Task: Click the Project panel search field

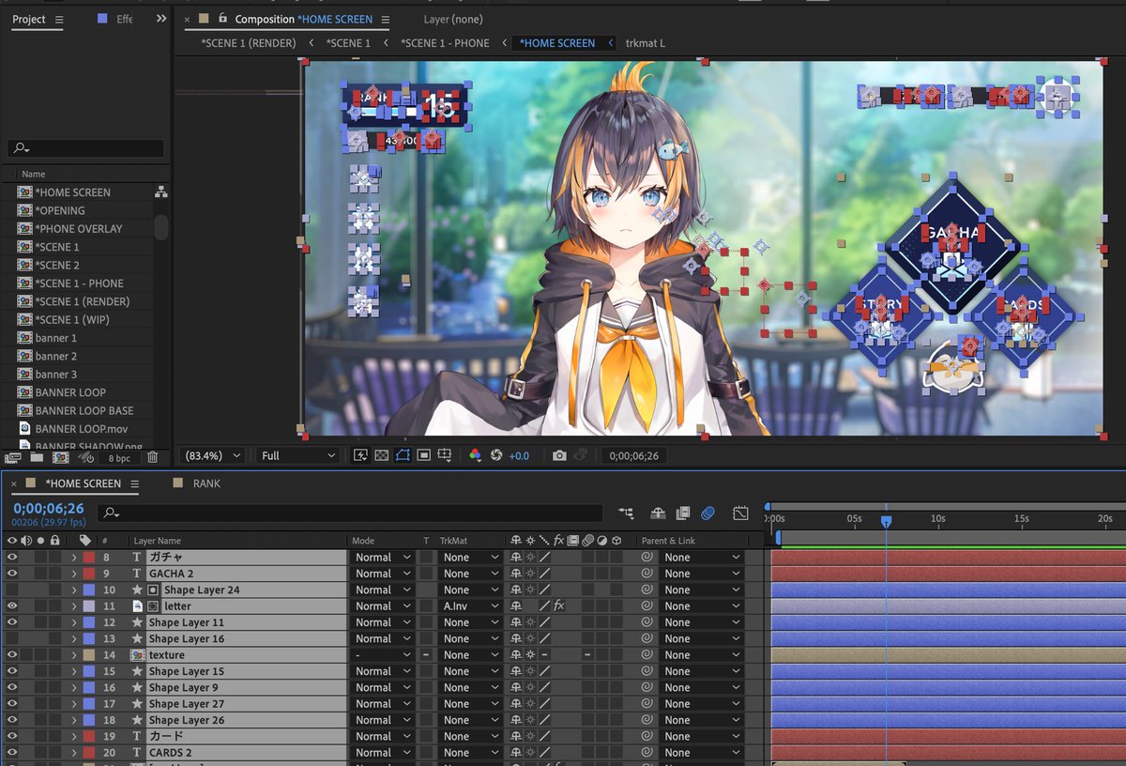Action: tap(85, 148)
